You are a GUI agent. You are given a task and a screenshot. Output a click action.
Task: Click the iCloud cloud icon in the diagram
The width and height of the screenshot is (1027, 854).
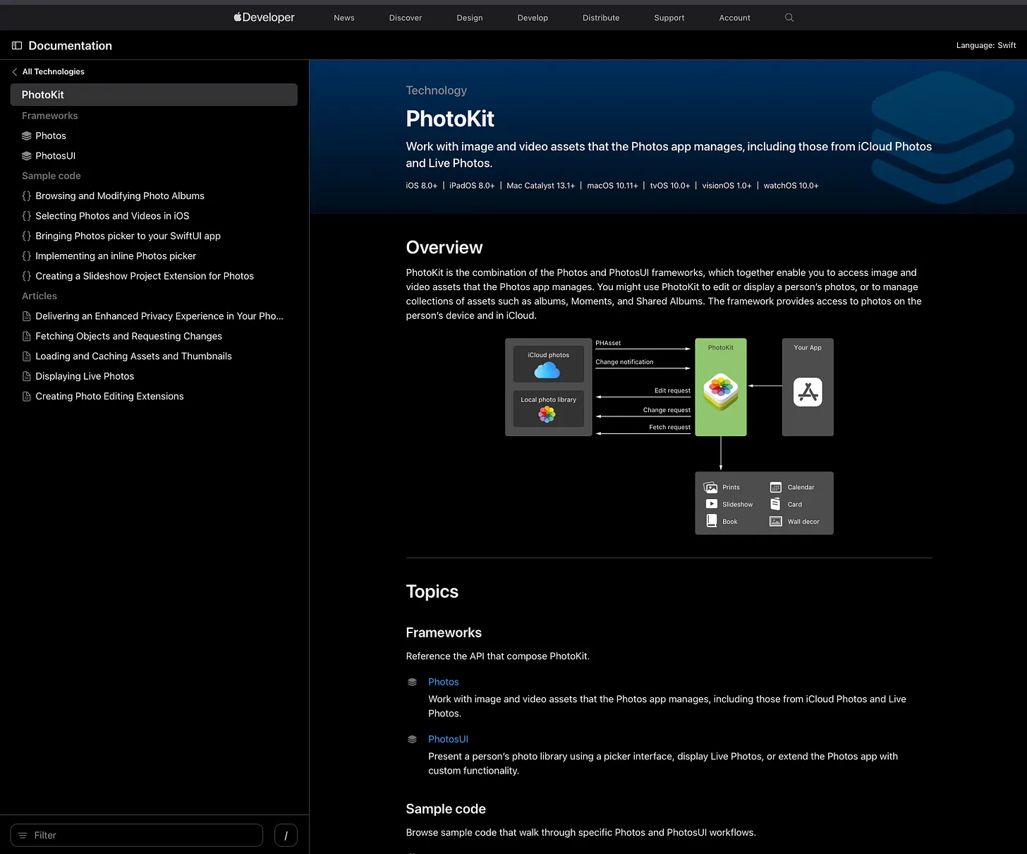pyautogui.click(x=547, y=370)
